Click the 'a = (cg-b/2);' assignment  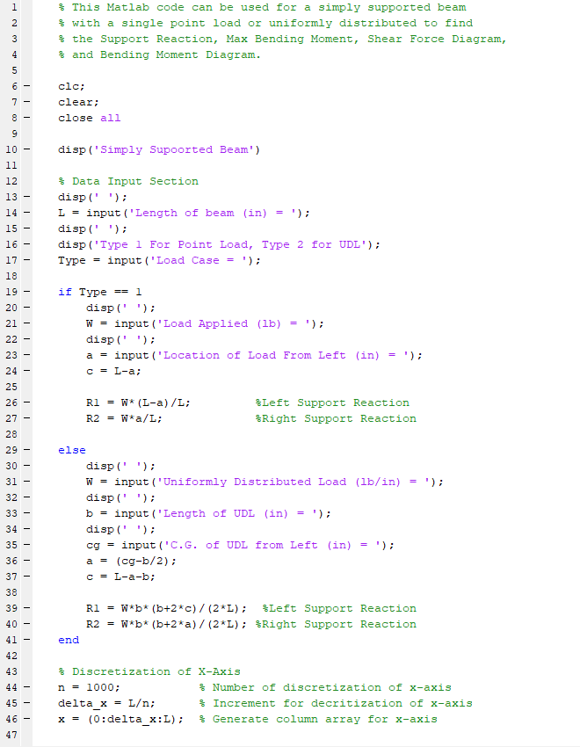132,562
